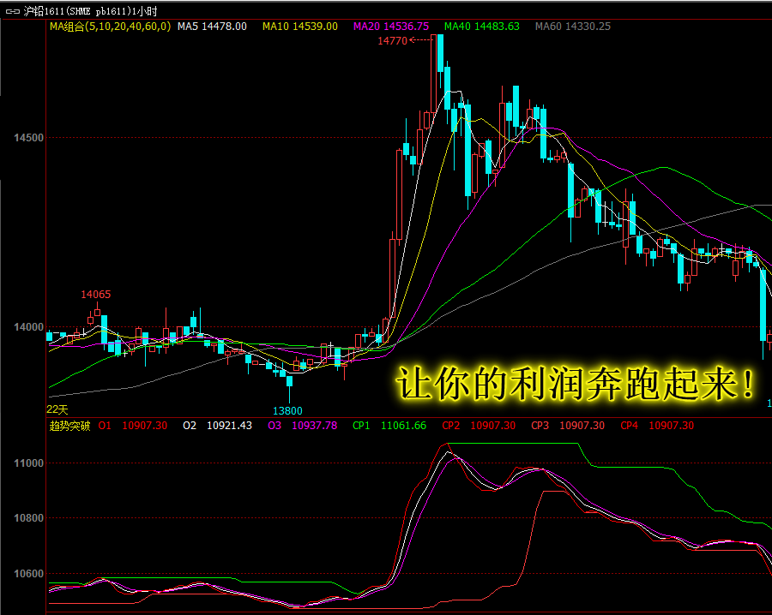Select the O3 10937.78 value
The image size is (772, 615).
[x=302, y=426]
